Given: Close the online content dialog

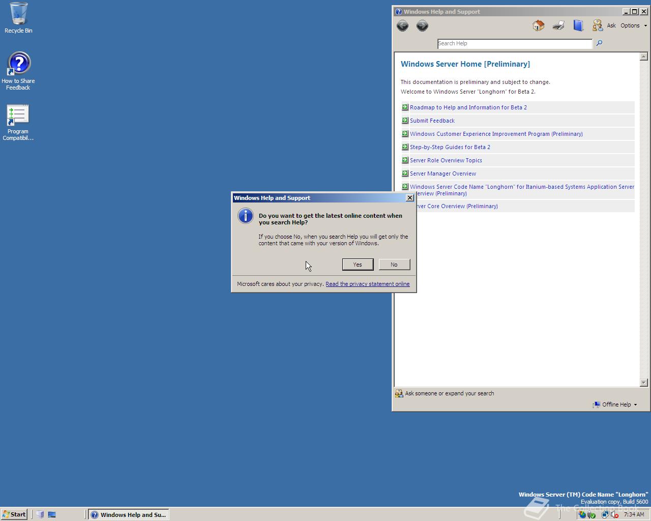Looking at the screenshot, I should coord(410,198).
